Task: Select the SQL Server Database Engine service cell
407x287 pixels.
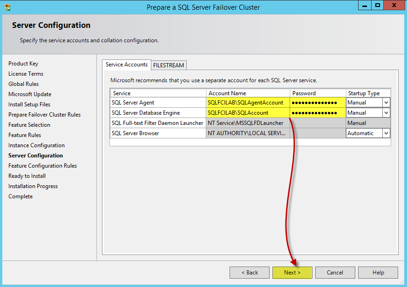Action: [158, 113]
